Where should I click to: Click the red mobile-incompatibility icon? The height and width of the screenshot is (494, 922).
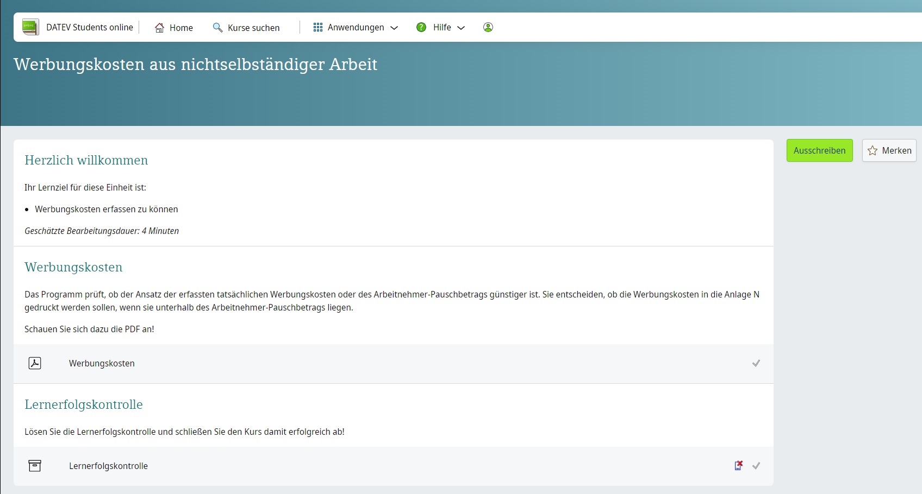(738, 465)
